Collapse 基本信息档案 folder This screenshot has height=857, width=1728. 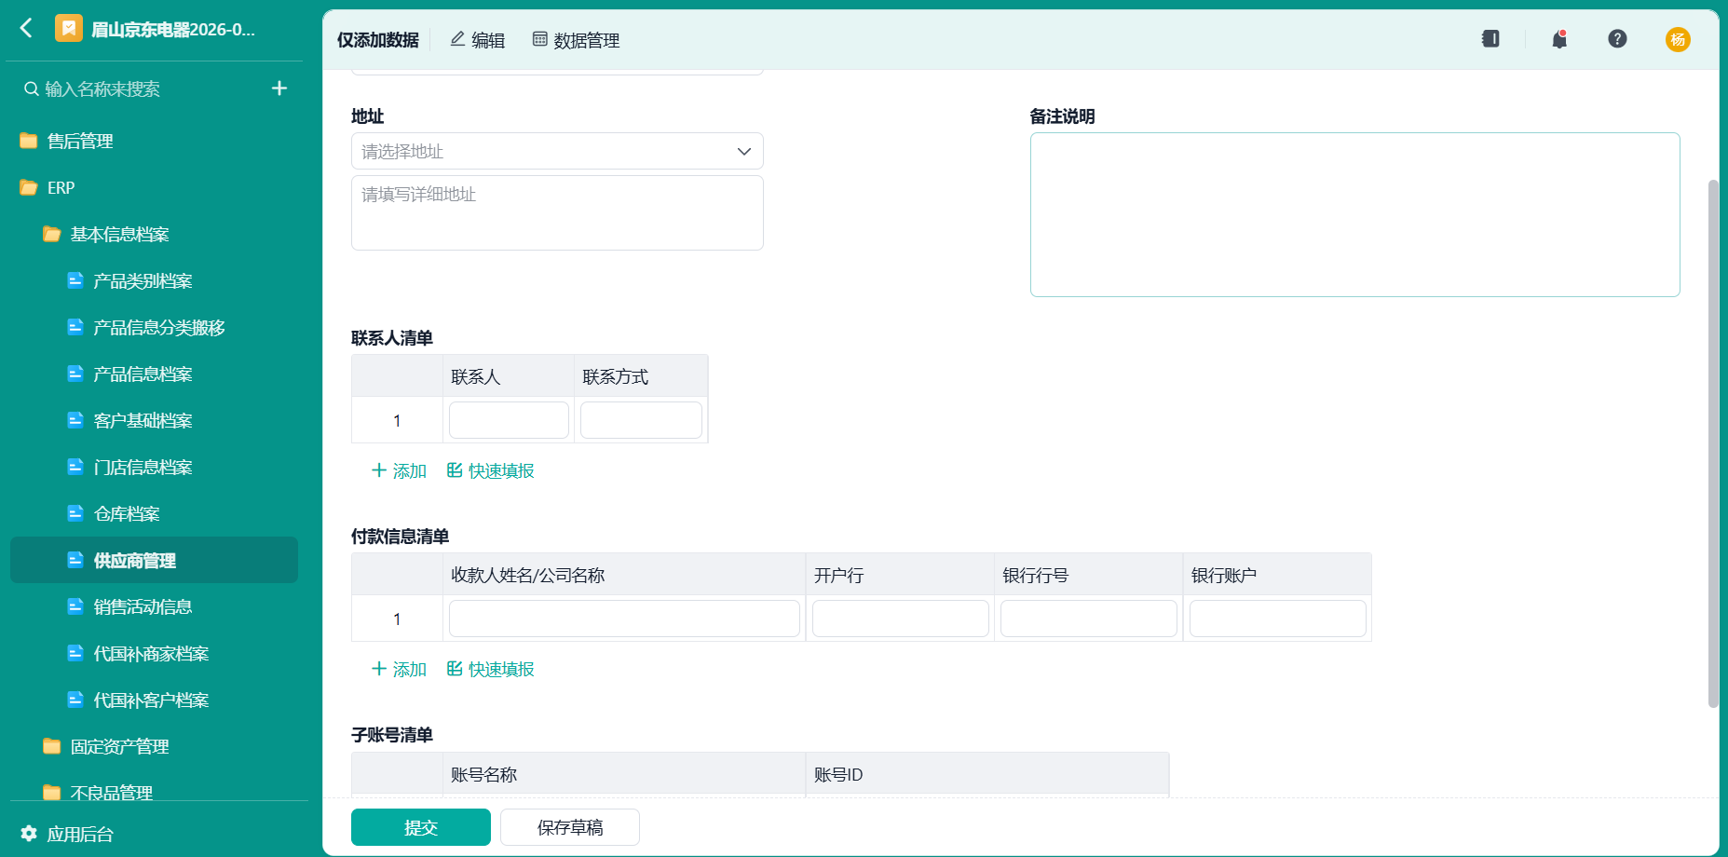(106, 234)
